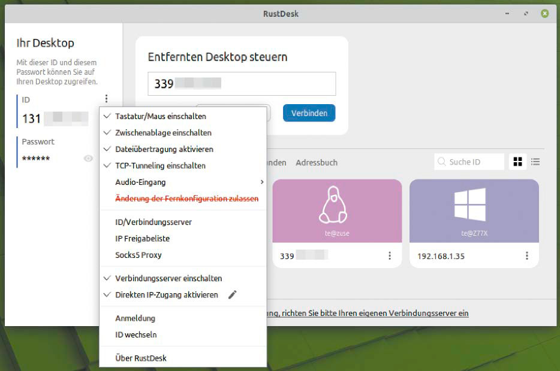
Task: Choose Anmeldung from the menu
Action: tap(183, 318)
